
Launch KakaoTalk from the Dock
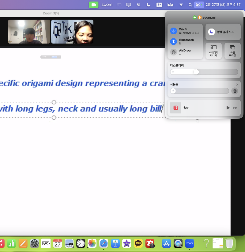click(x=138, y=243)
